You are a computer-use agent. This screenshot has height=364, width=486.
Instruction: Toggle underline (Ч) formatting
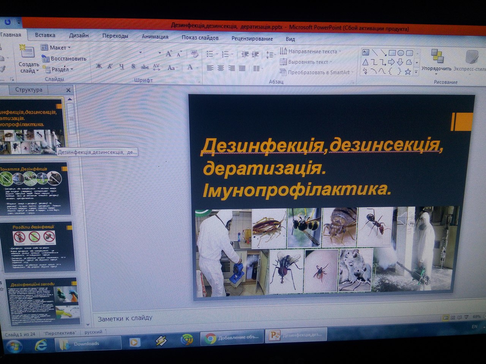click(121, 67)
